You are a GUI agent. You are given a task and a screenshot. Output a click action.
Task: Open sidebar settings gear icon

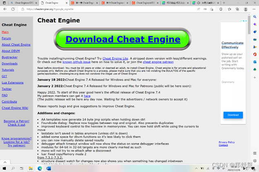255,161
